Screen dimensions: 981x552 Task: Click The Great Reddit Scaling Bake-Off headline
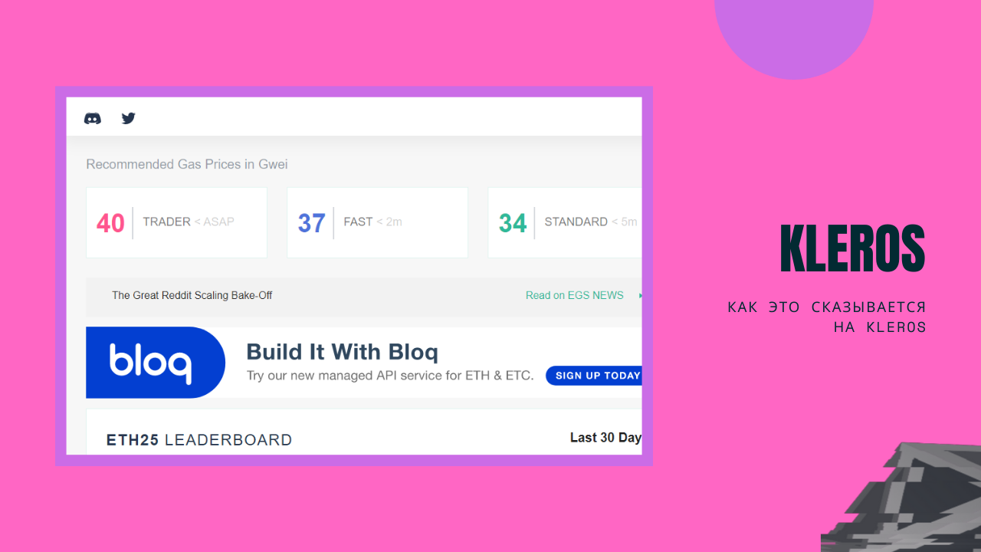point(192,295)
